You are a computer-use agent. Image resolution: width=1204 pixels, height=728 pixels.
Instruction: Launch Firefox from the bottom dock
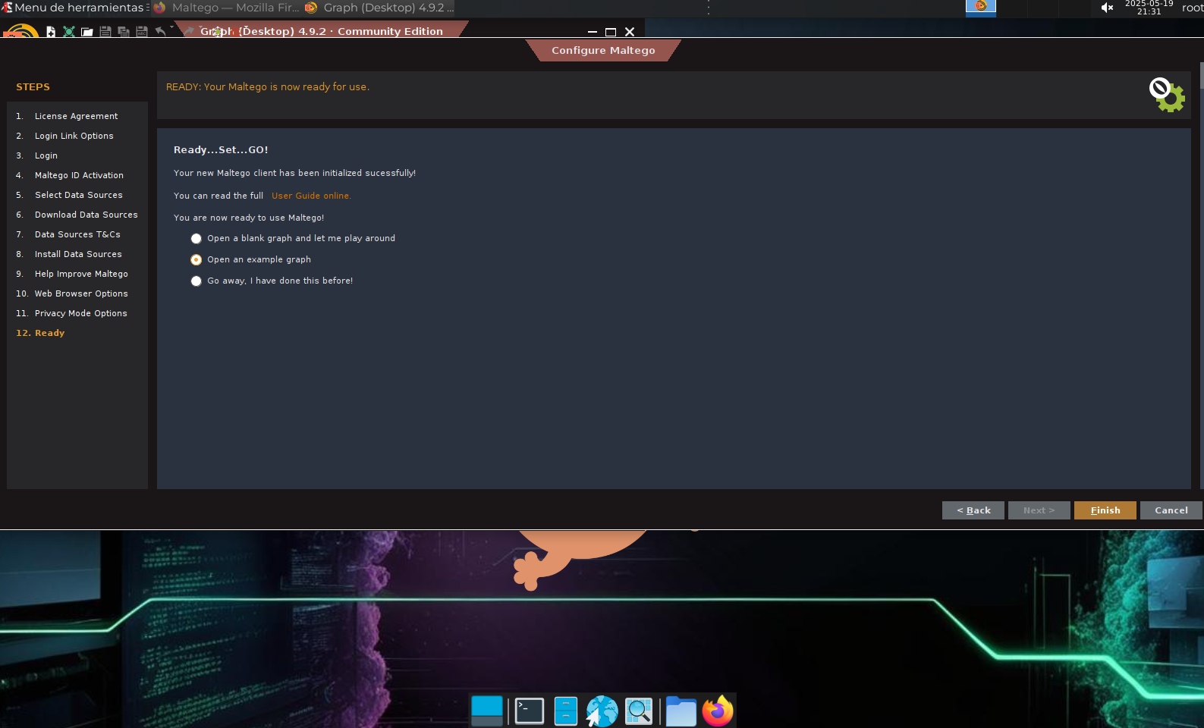coord(717,711)
